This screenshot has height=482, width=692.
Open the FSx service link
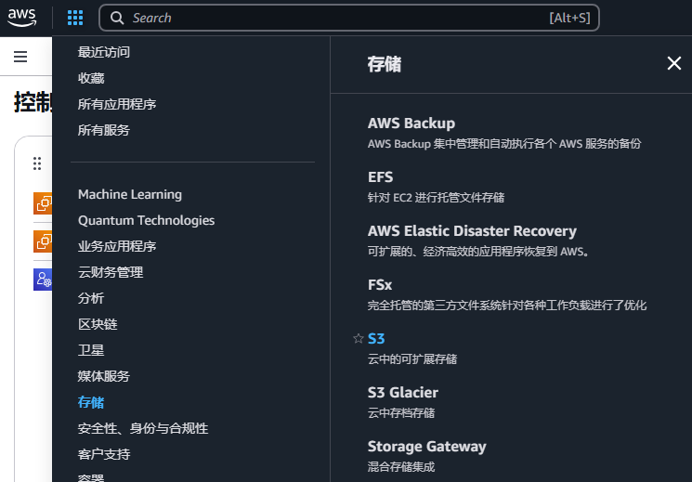tap(380, 285)
